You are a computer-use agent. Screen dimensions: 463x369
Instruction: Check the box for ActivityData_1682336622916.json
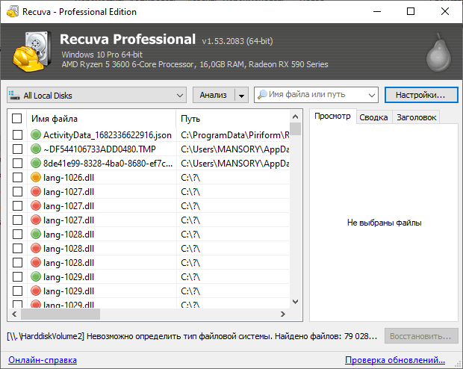pyautogui.click(x=17, y=135)
